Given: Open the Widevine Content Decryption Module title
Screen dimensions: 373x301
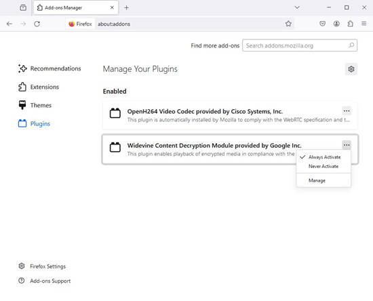Looking at the screenshot, I should tap(214, 146).
